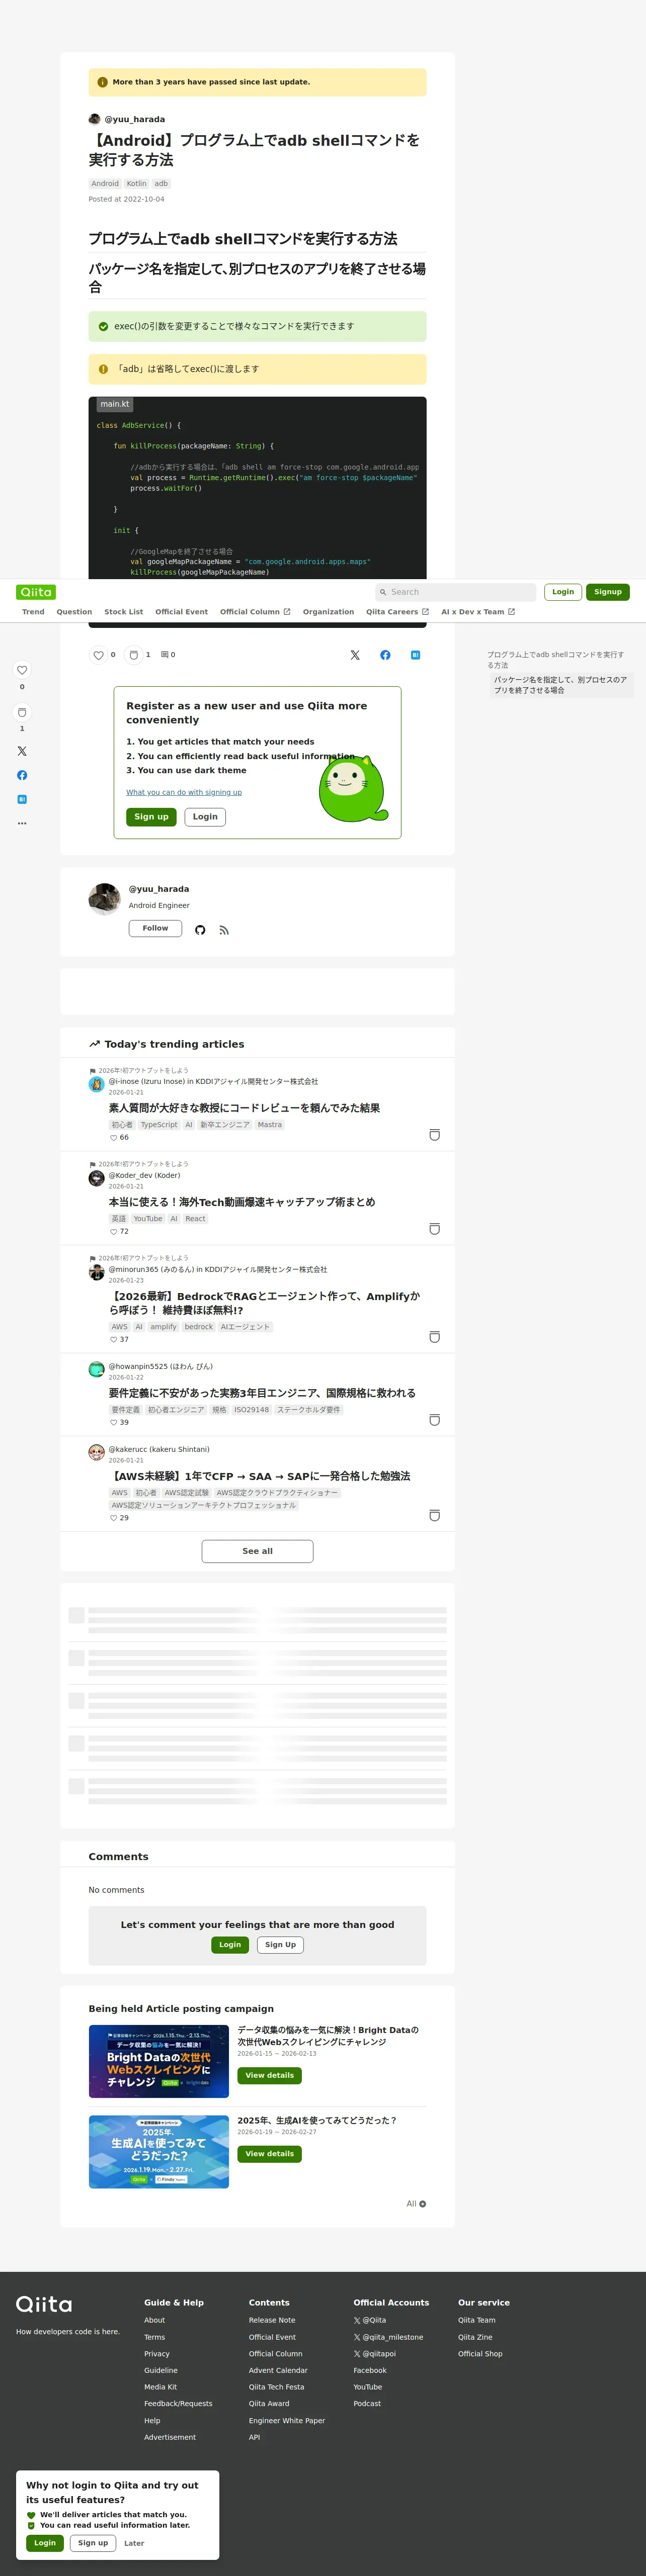The width and height of the screenshot is (646, 2576).
Task: Open Stock List in the navigation
Action: point(124,612)
